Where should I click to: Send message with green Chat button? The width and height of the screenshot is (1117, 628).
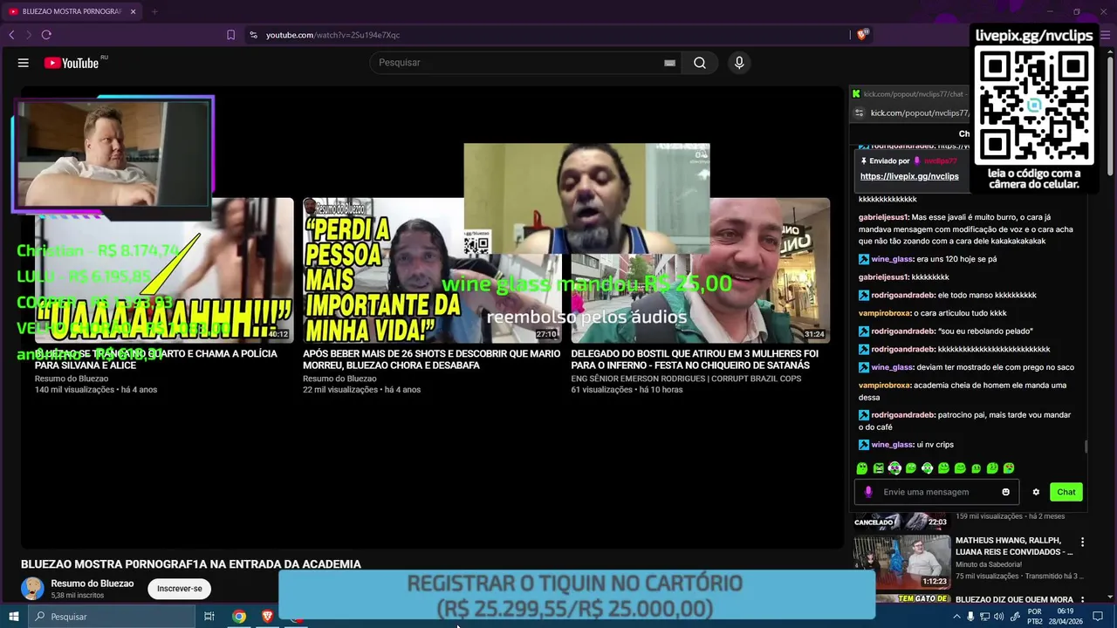[1066, 492]
